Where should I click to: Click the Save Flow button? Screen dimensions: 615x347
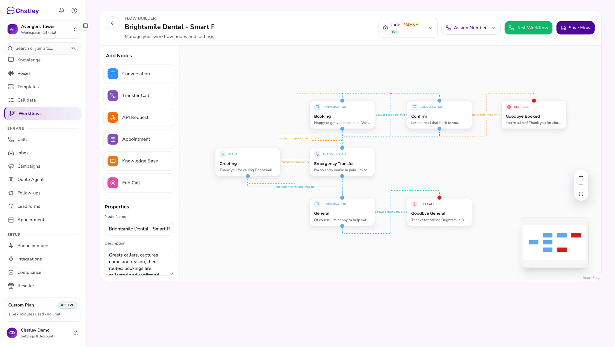(x=575, y=28)
